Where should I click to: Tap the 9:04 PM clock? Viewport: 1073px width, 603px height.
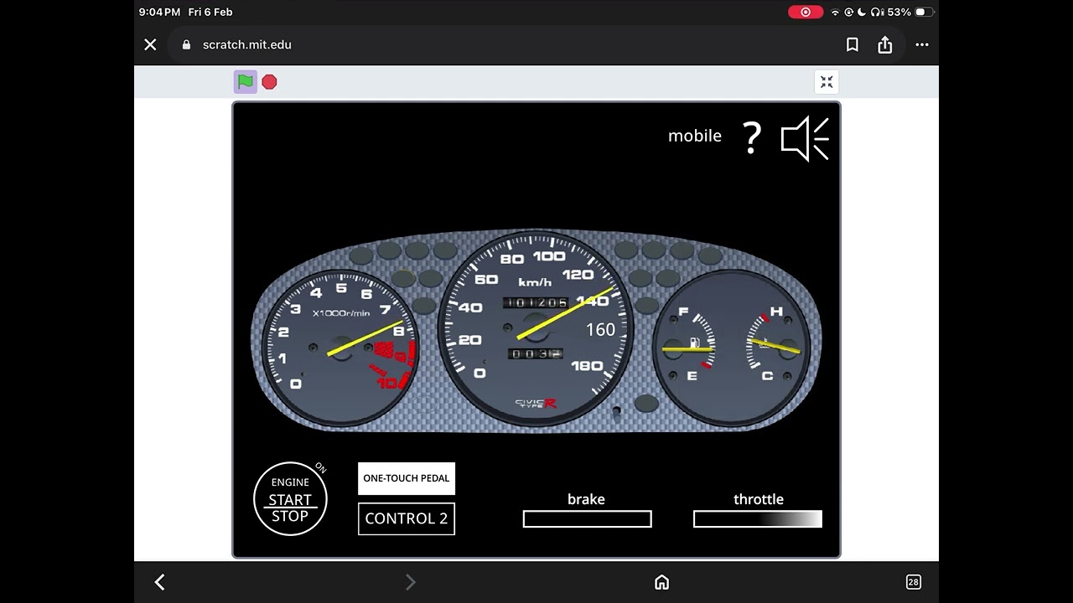coord(159,12)
